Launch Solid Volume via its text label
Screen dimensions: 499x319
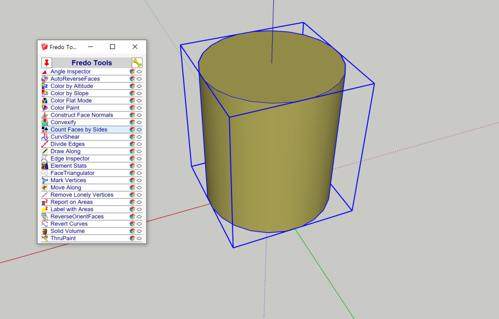(x=68, y=231)
